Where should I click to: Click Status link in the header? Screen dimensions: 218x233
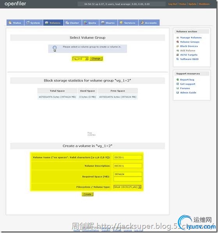click(x=183, y=4)
